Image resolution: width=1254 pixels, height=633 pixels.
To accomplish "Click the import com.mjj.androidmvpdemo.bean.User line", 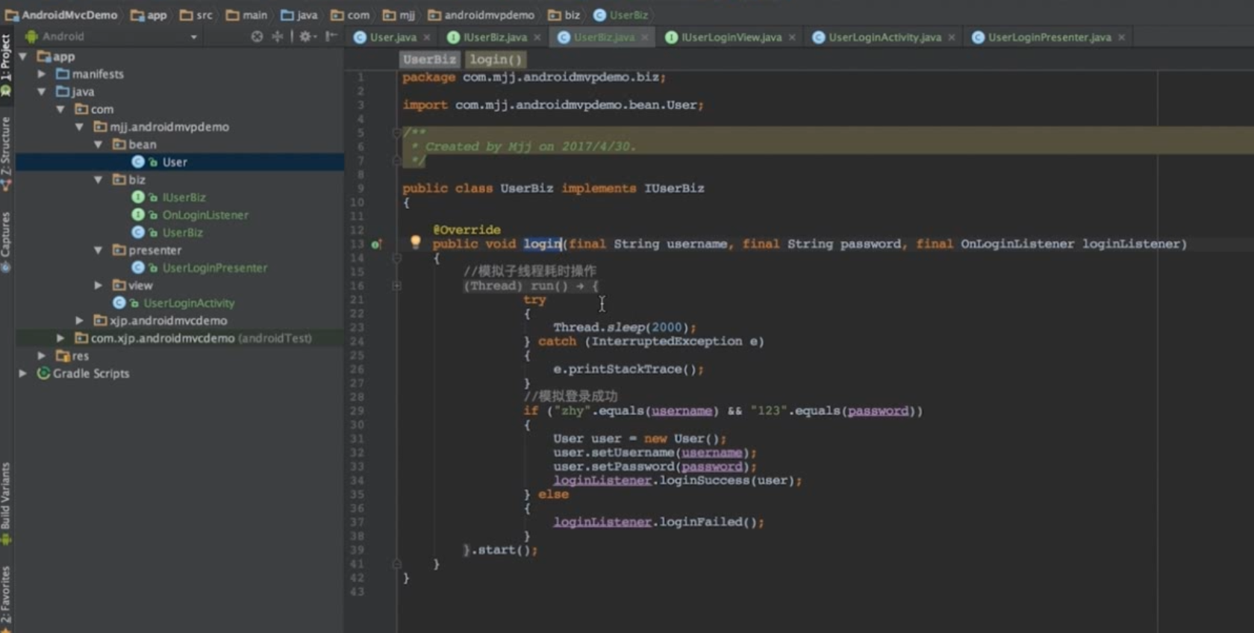I will point(553,105).
